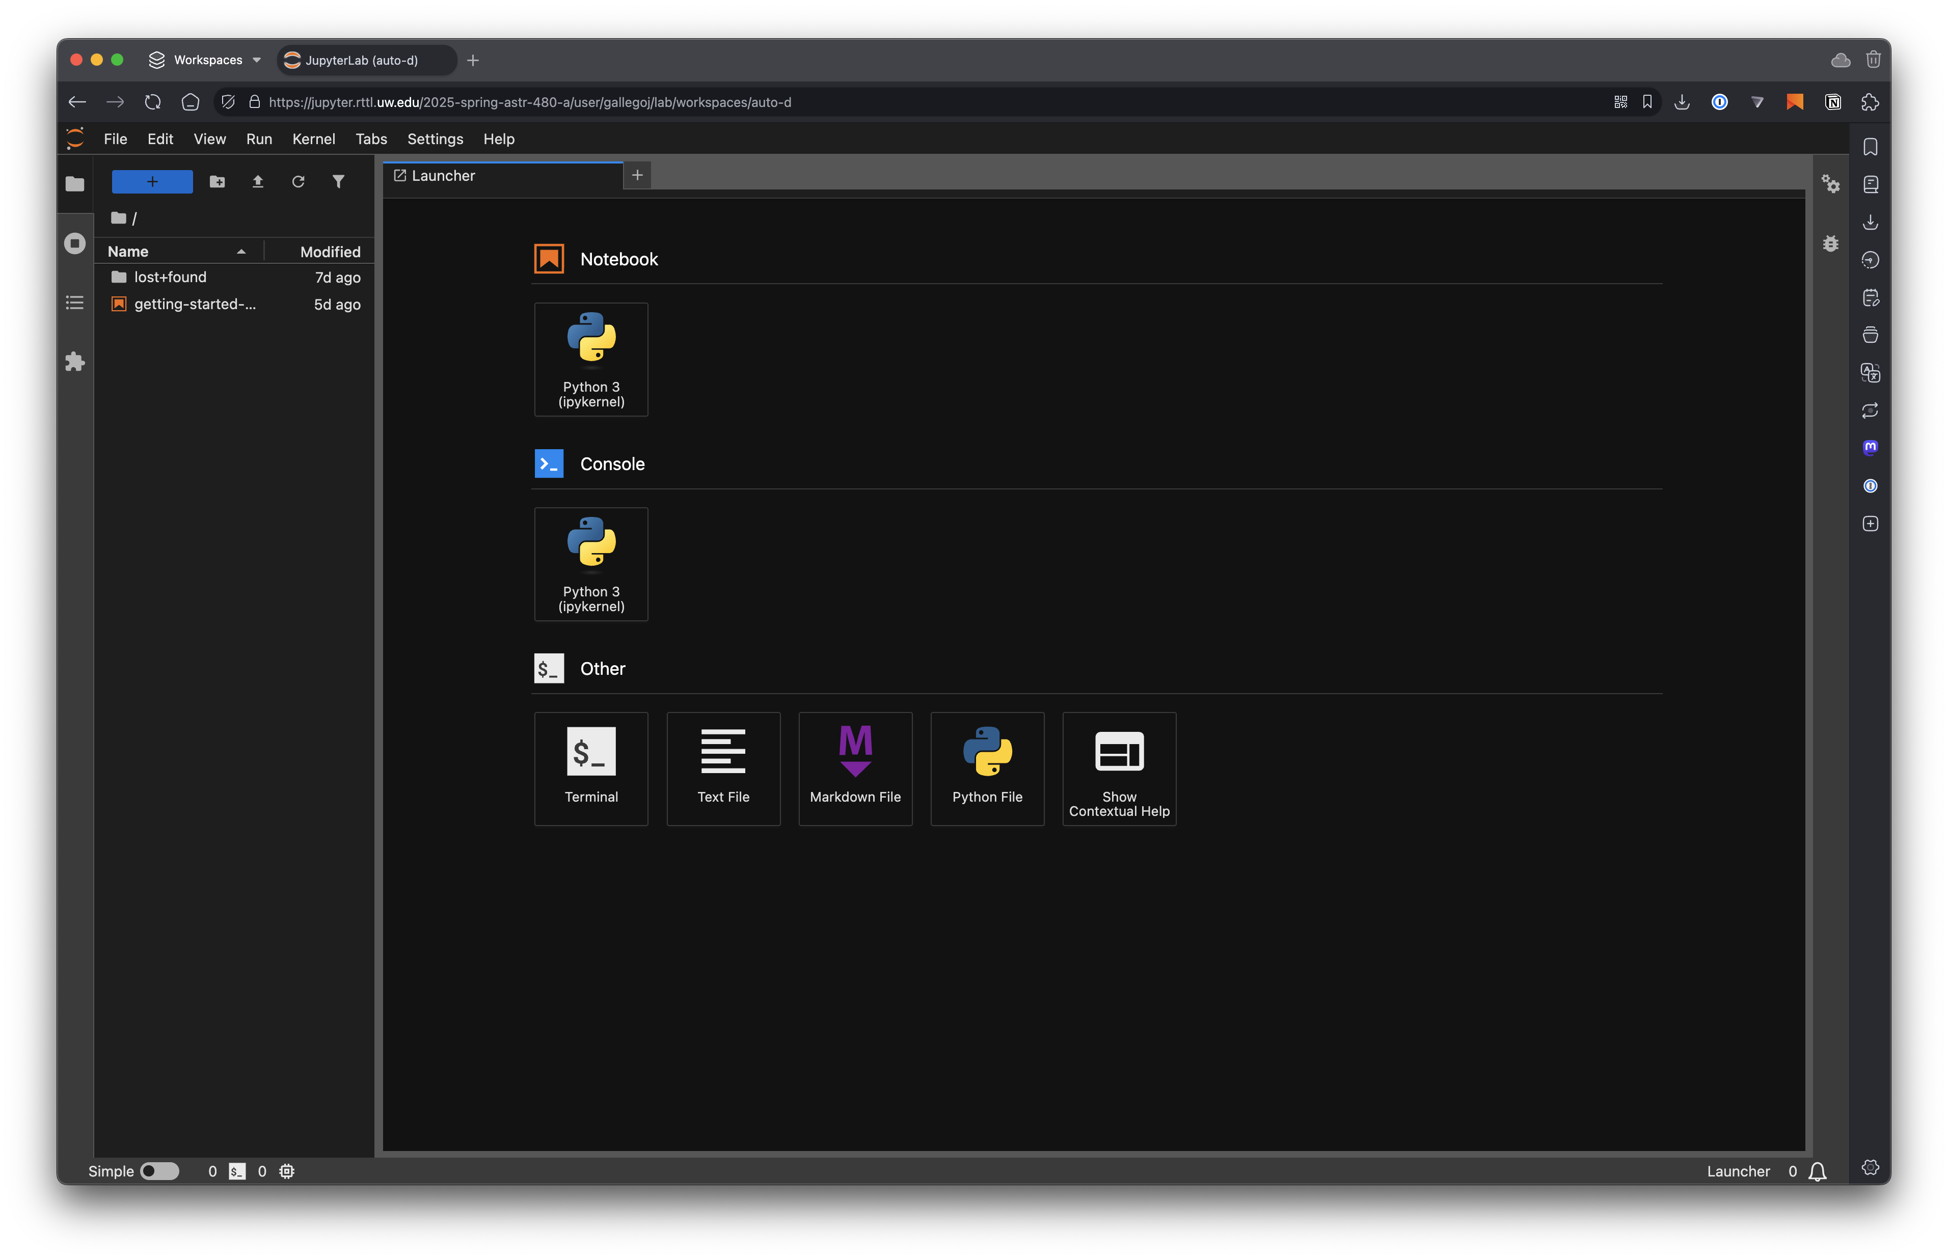Open the property inspector gear icon
Screen dimensions: 1948x1260
[x=1832, y=185]
